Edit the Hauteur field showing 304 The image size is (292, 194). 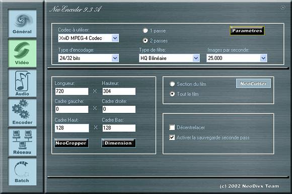tap(119, 91)
